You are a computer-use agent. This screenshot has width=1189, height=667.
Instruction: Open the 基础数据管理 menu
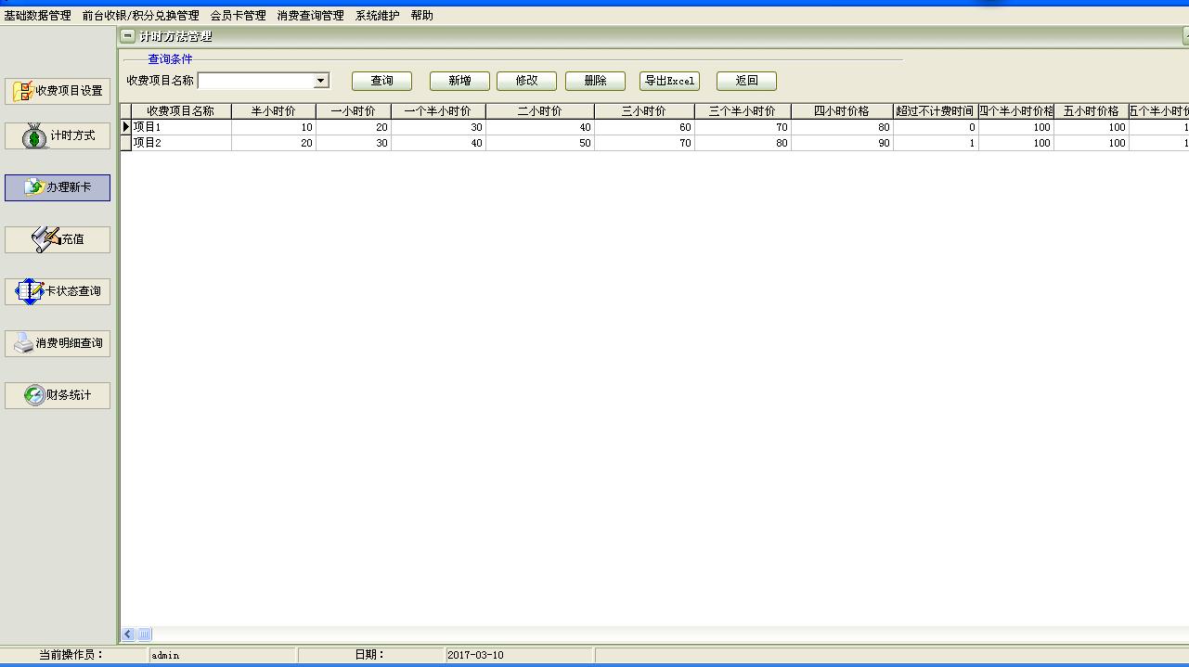37,16
